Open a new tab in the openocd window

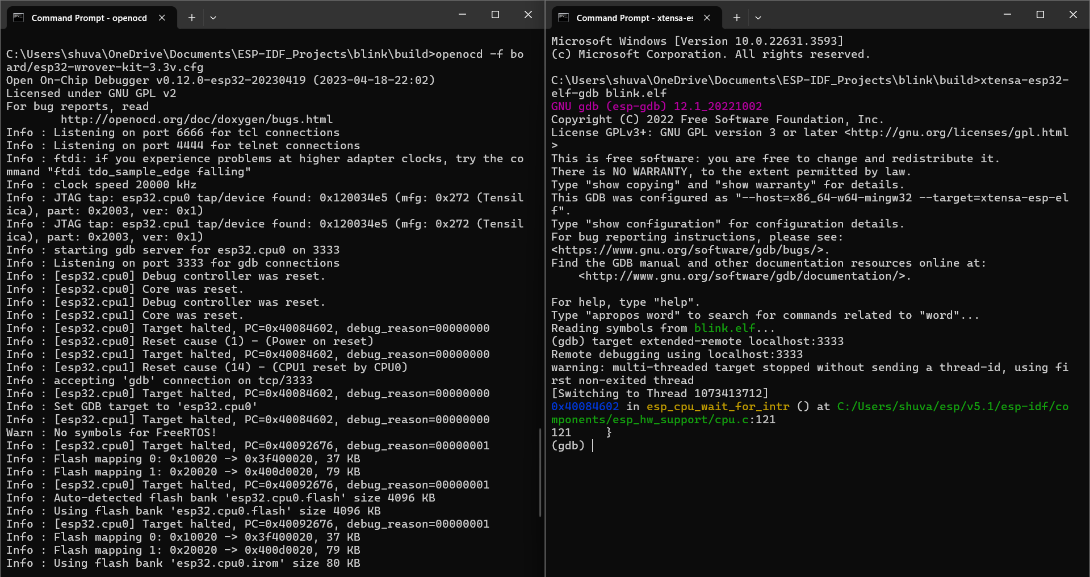click(192, 18)
